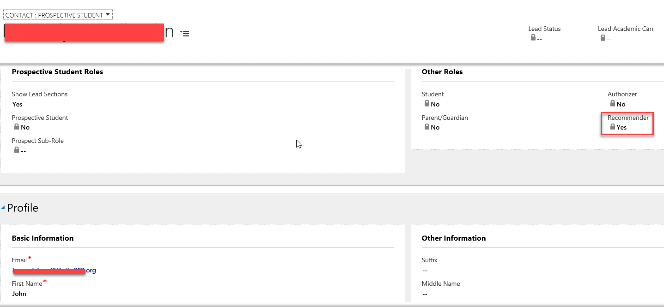Screen dimensions: 664x307
Task: Click the lock icon under Parent/Guardian
Action: tap(426, 127)
